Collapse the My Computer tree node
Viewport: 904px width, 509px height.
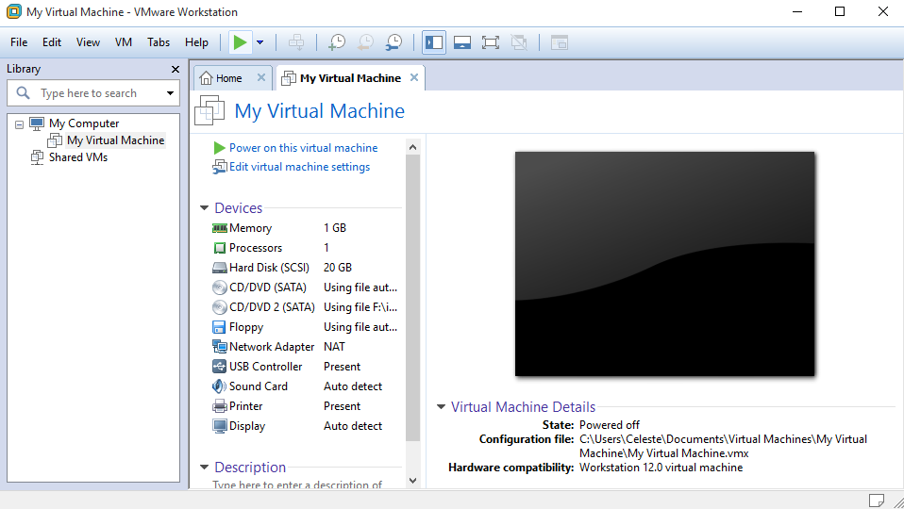[19, 123]
